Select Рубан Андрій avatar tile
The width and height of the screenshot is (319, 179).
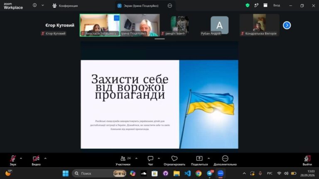pyautogui.click(x=219, y=25)
